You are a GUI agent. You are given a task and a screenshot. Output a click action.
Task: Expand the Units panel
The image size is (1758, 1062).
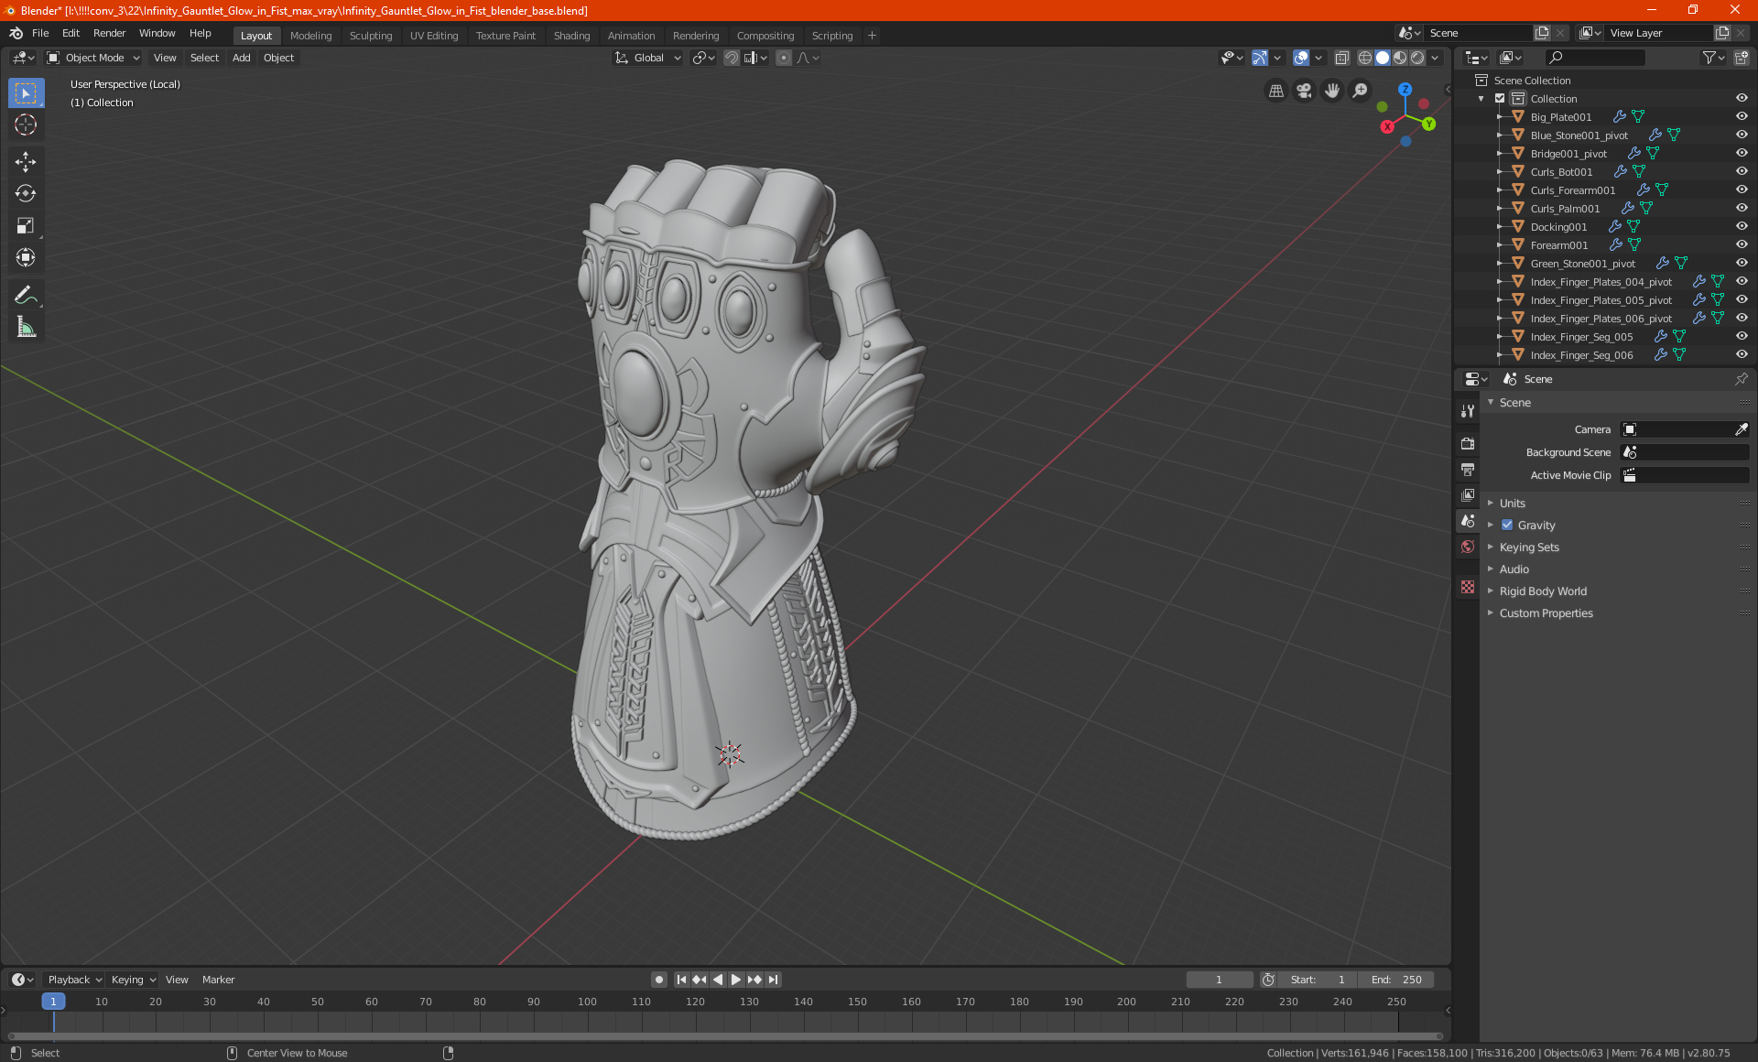coord(1512,504)
